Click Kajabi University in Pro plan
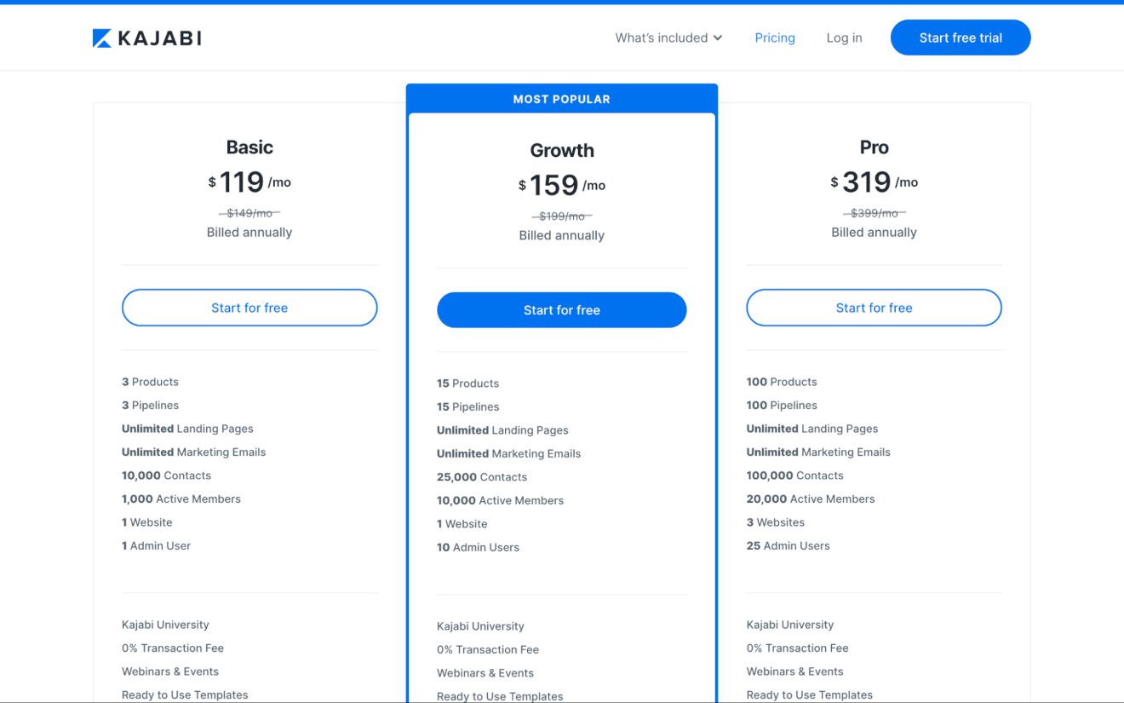 coord(790,625)
